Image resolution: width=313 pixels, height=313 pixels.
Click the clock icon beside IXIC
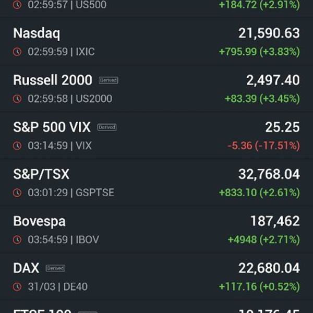coord(17,52)
